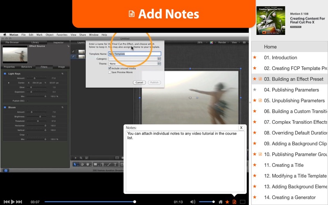328x205 pixels.
Task: Click the Template Name field
Action: (x=134, y=54)
